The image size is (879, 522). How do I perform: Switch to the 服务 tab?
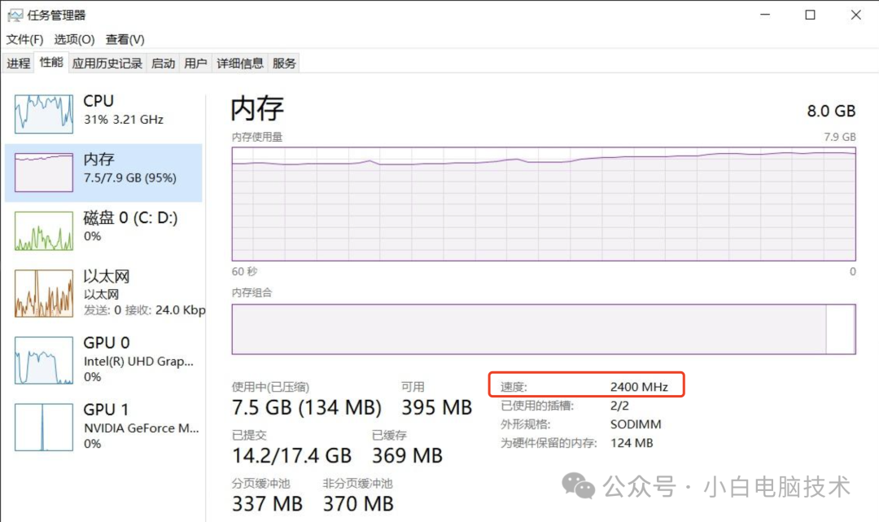[x=284, y=64]
